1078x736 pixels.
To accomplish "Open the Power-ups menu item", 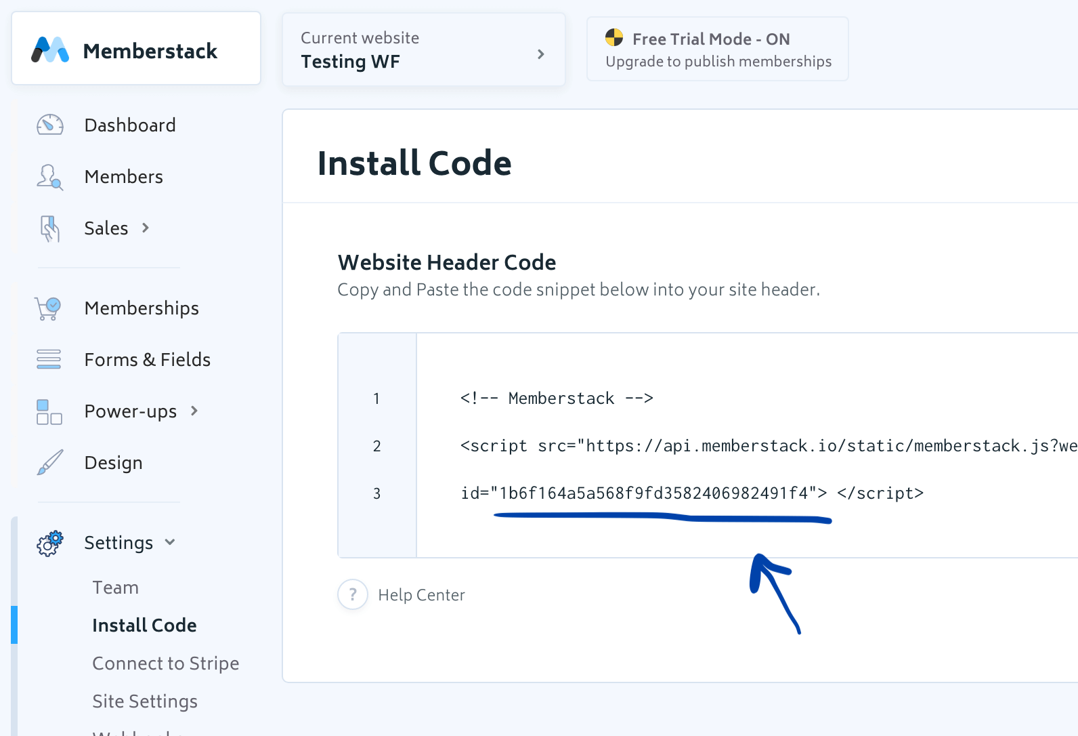I will [x=131, y=411].
